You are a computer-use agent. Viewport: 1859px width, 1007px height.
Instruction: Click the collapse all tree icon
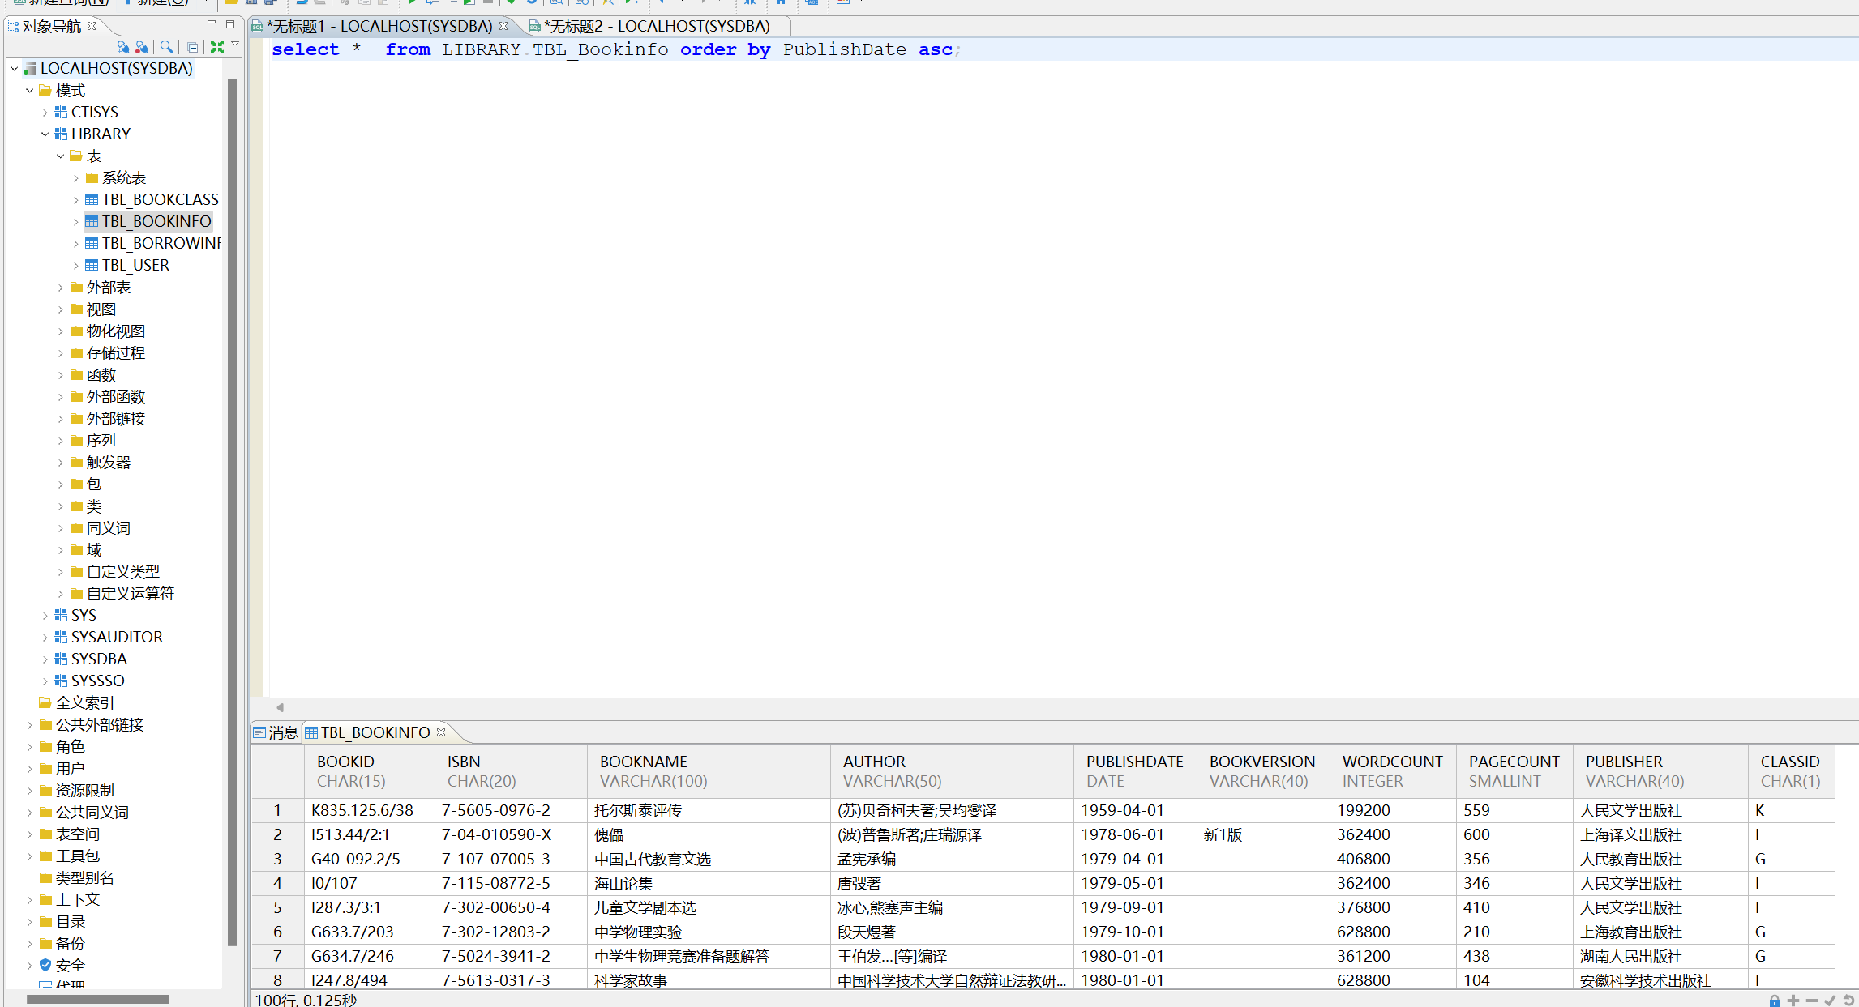point(192,47)
